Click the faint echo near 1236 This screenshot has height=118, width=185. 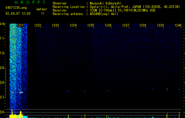tap(107, 91)
